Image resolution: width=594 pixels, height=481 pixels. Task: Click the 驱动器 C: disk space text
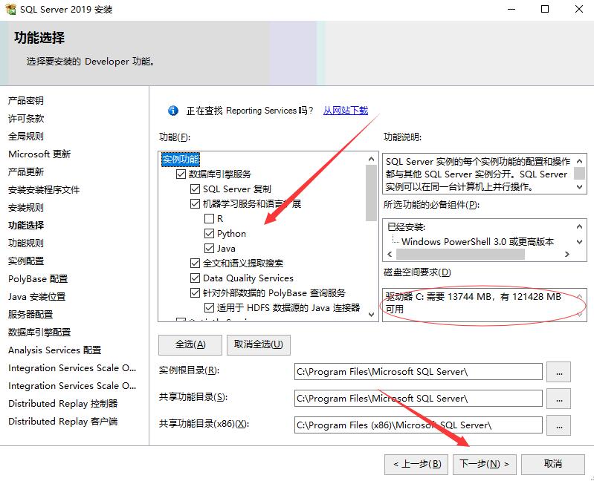(x=473, y=303)
